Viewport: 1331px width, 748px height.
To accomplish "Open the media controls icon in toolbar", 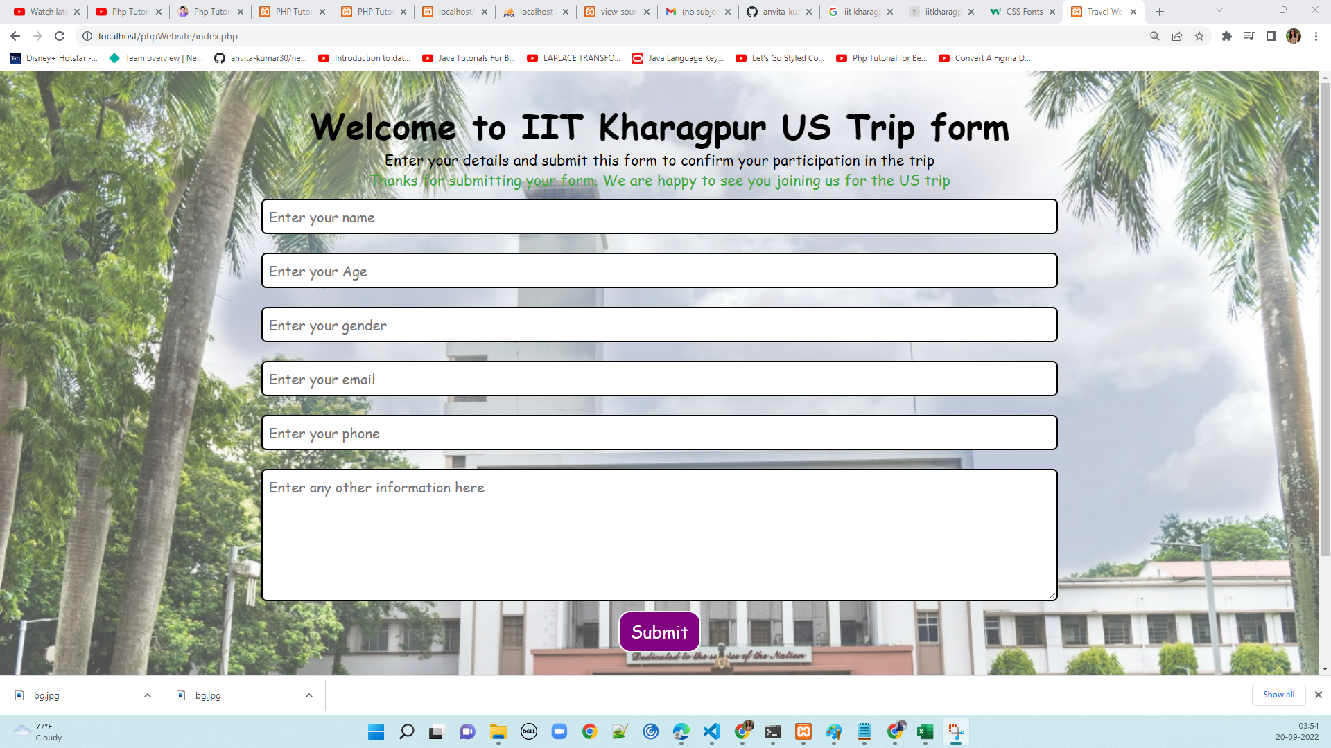I will pyautogui.click(x=1249, y=36).
